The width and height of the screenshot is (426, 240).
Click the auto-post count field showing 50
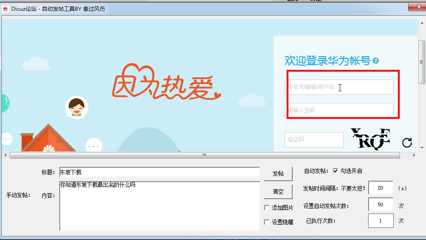[x=381, y=204]
